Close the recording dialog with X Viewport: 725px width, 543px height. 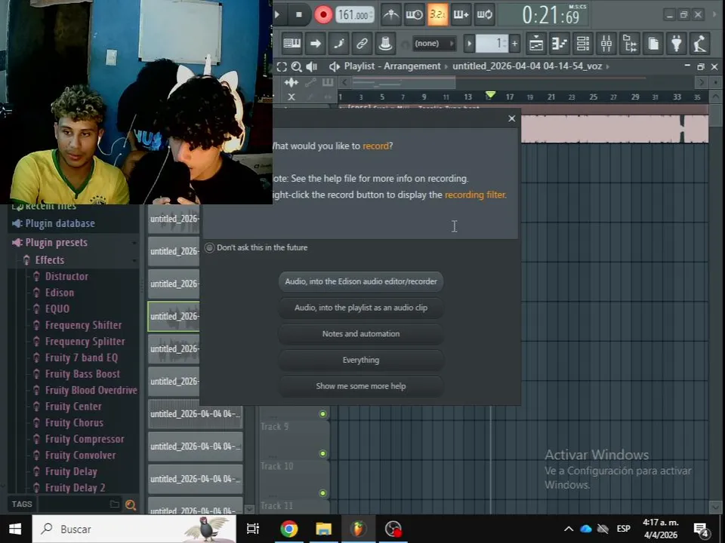pos(511,118)
